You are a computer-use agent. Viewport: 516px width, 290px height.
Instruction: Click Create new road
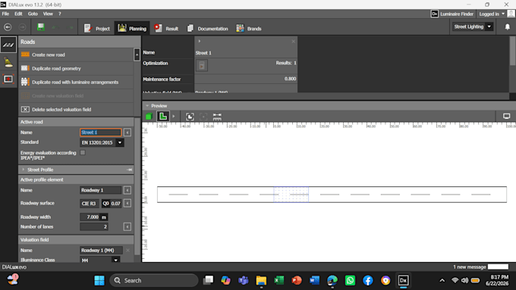tap(76, 55)
